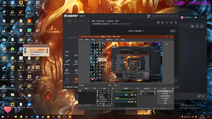The height and width of the screenshot is (119, 212).
Task: Pop out the Scenes dock panel icon
Action: click(x=95, y=89)
